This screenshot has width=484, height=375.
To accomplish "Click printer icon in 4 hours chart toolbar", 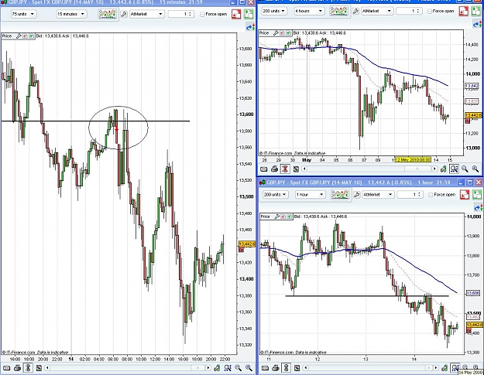I will coord(274,169).
